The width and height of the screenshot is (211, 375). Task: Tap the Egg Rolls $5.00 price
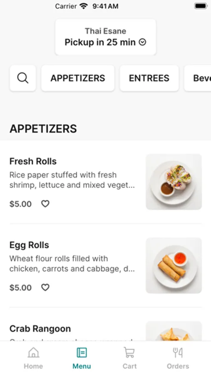pyautogui.click(x=20, y=287)
